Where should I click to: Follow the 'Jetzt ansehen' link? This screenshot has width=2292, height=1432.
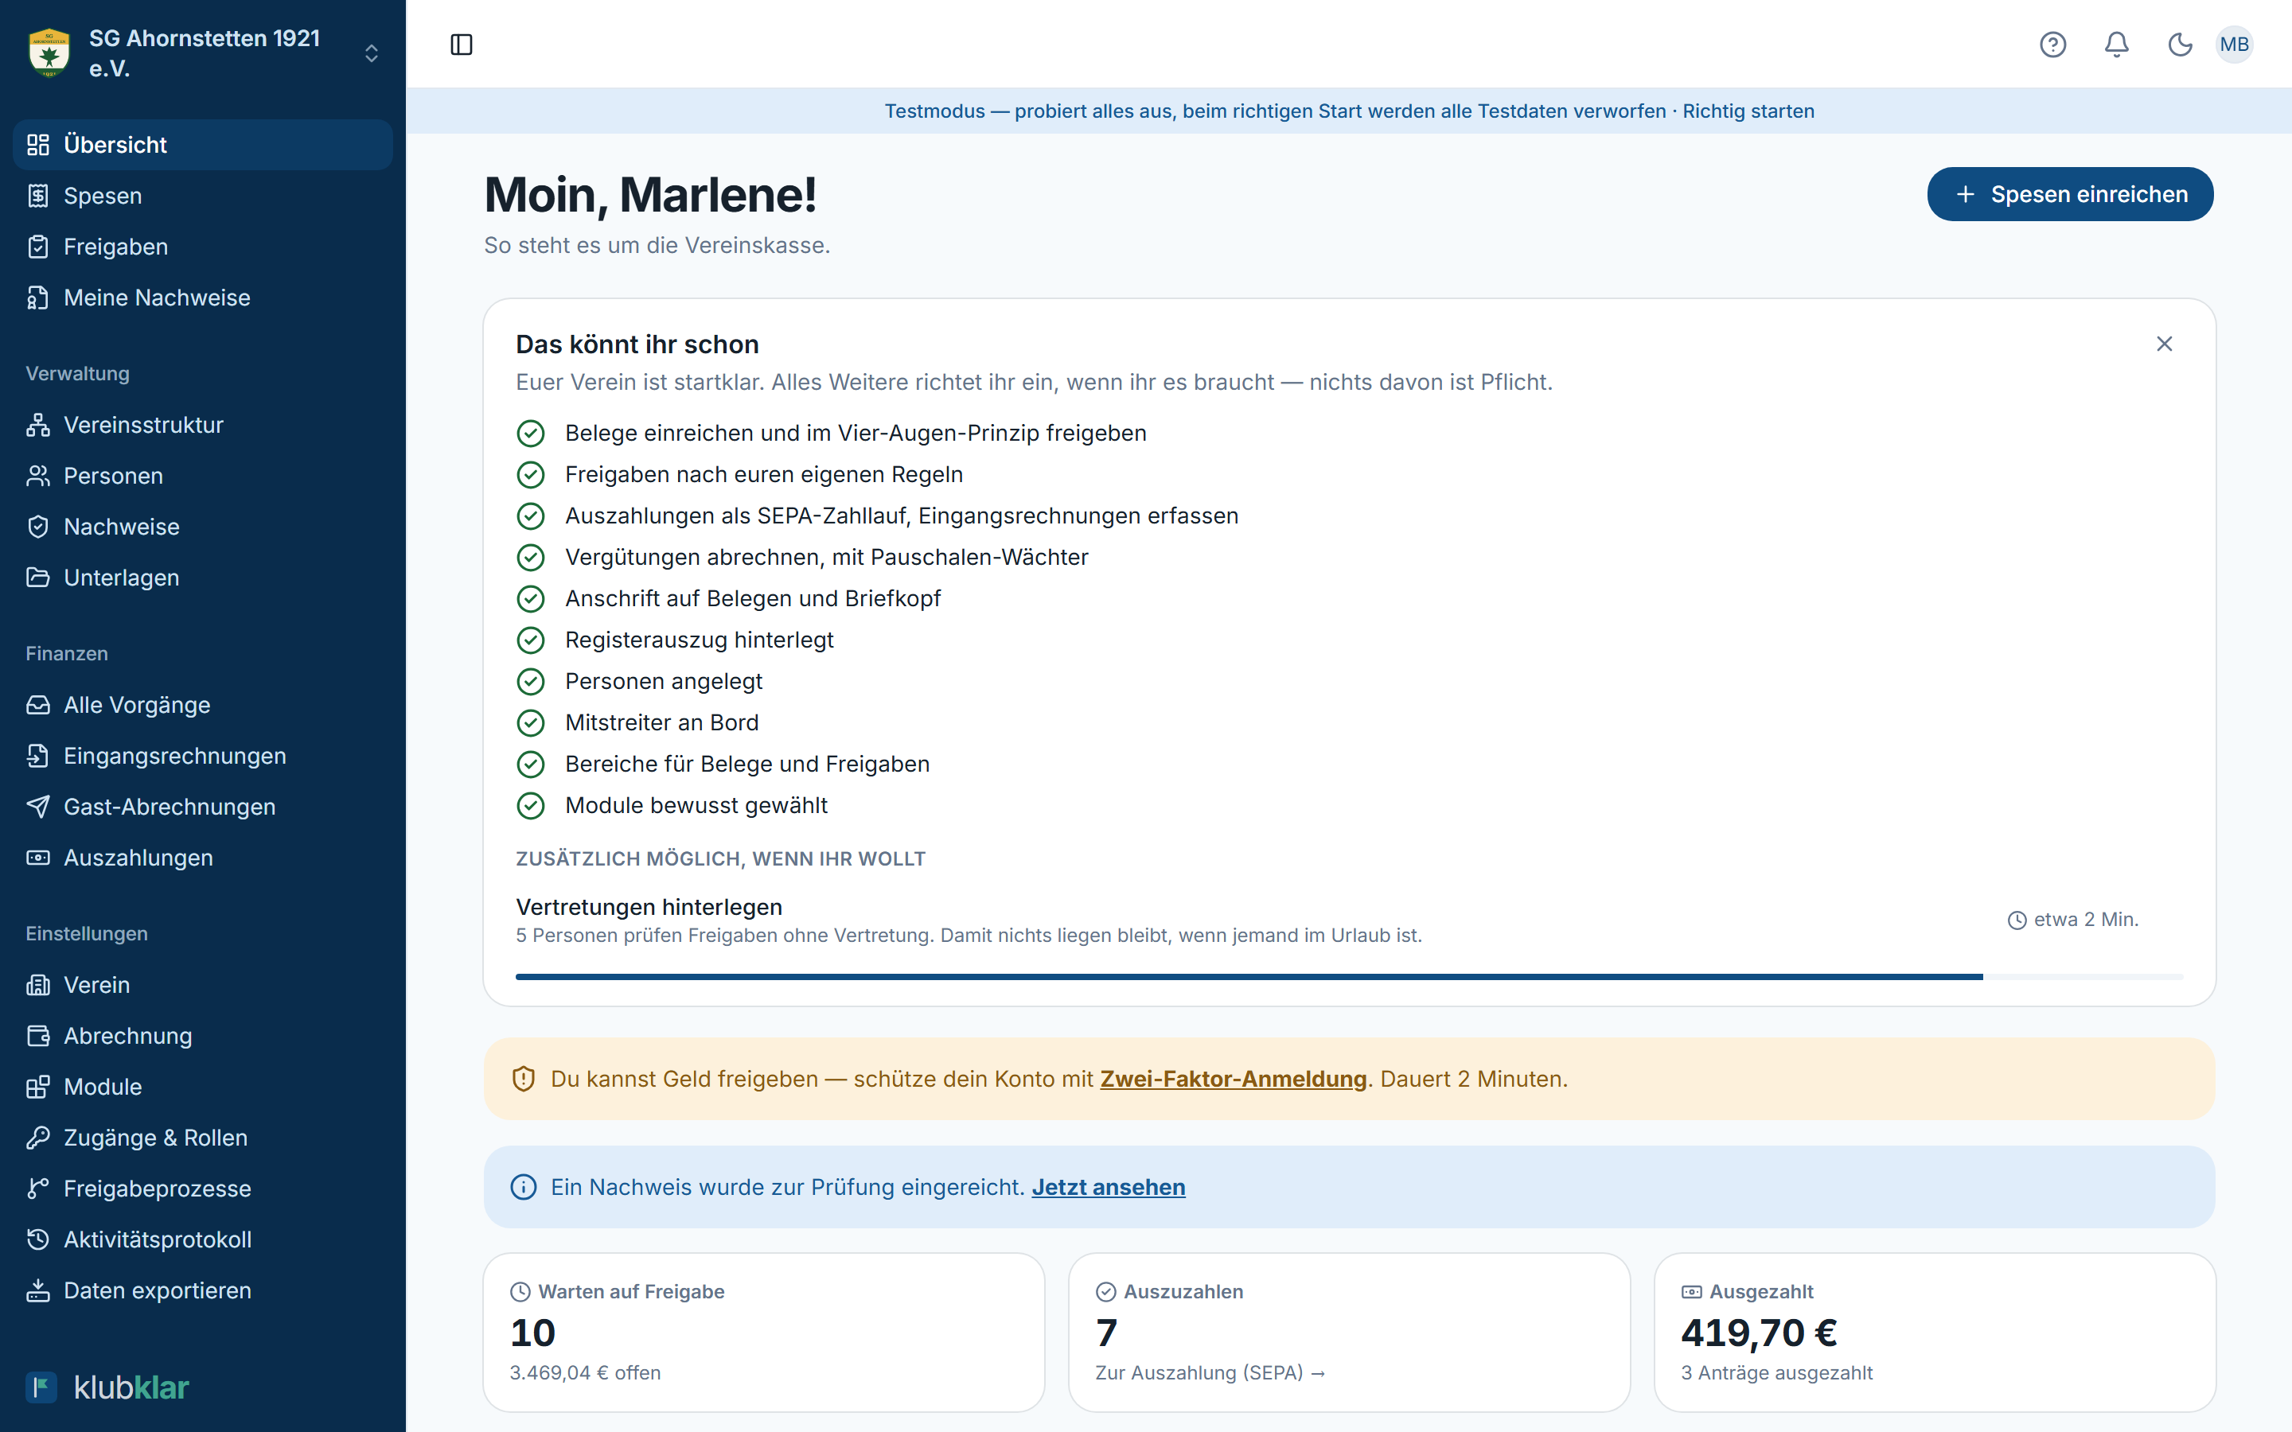click(1108, 1187)
